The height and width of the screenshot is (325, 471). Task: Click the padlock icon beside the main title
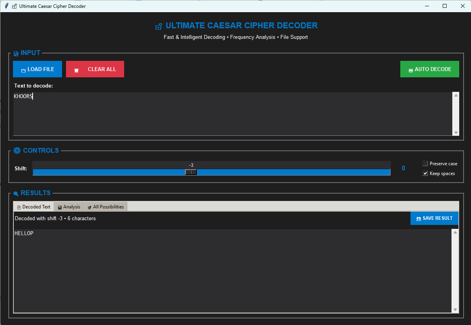pyautogui.click(x=159, y=26)
